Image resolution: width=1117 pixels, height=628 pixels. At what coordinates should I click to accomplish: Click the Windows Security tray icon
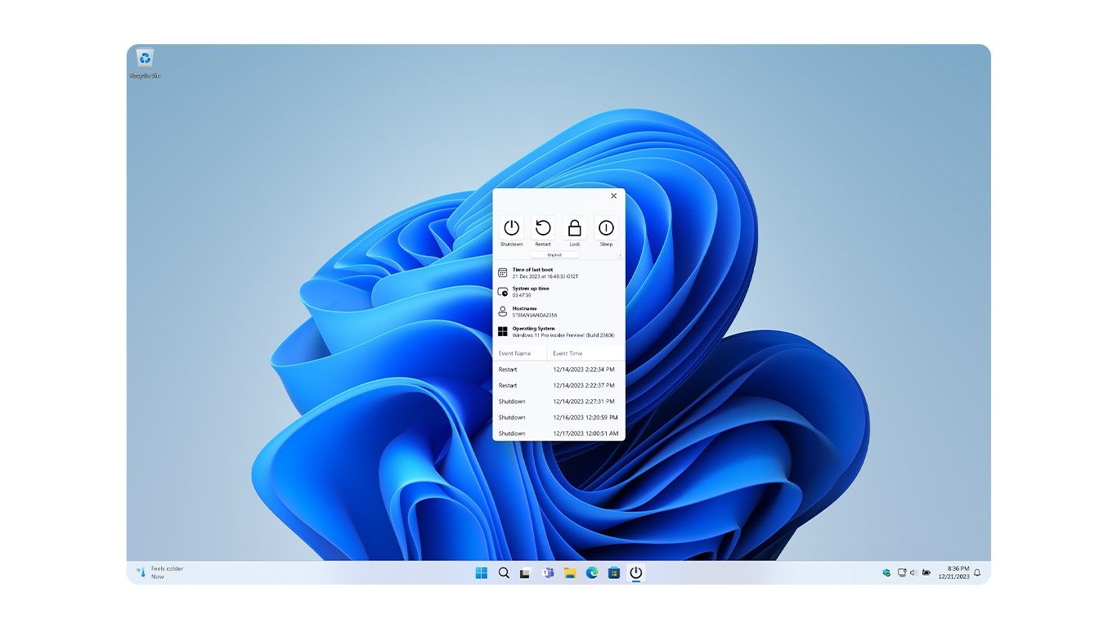[x=886, y=572]
